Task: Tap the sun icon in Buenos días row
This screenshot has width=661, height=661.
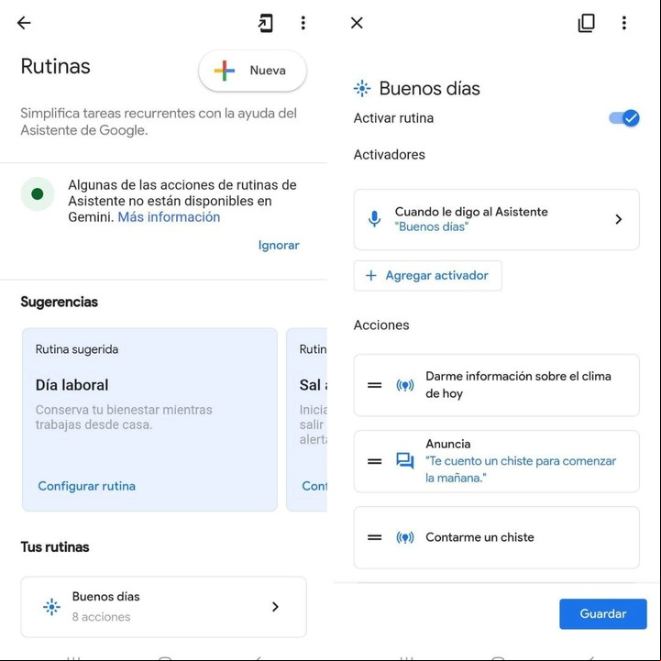Action: [52, 607]
